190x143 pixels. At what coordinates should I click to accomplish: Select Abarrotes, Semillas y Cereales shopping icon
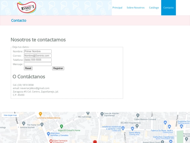pyautogui.click(x=48, y=134)
